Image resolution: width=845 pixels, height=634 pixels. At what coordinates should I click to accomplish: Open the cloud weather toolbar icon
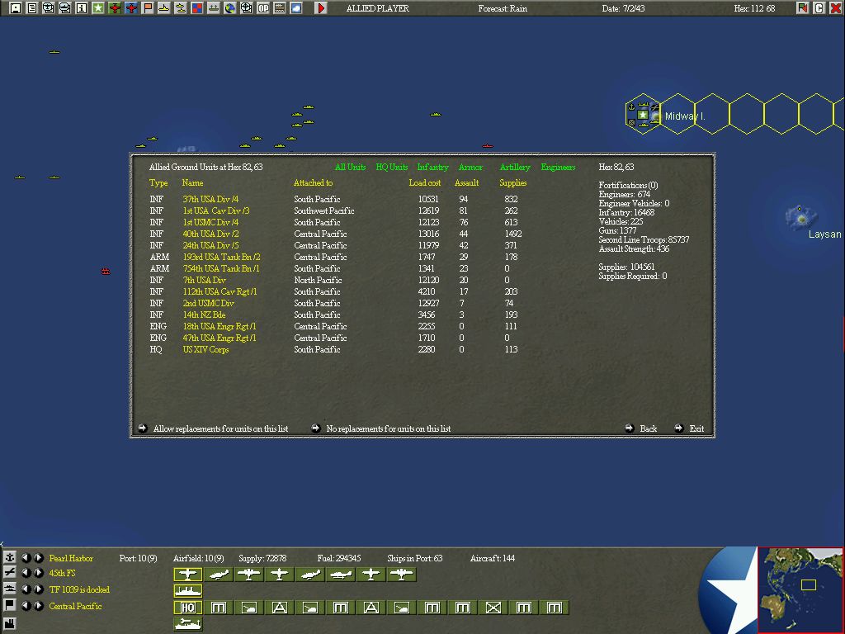pos(296,8)
